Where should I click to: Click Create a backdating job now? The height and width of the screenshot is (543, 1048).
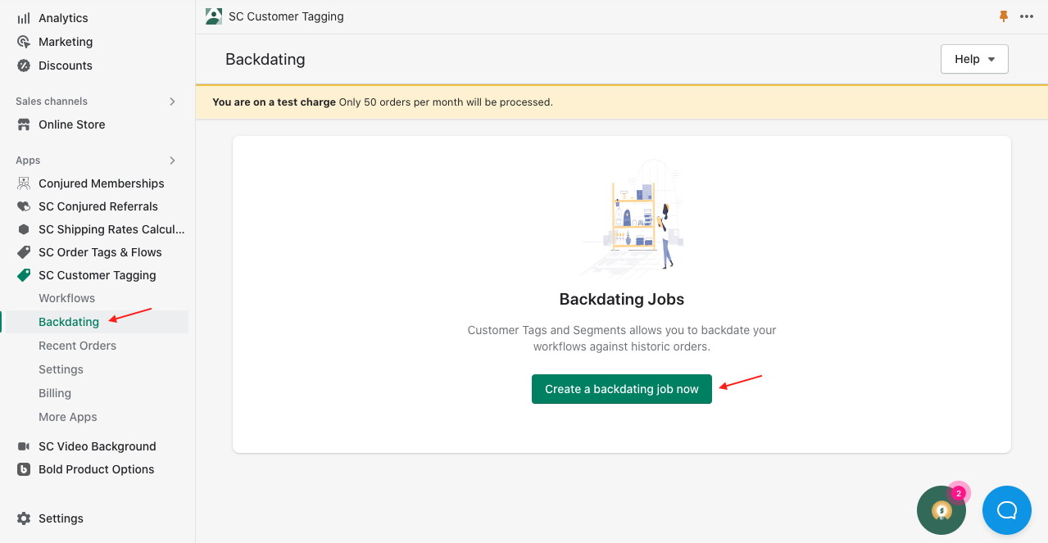[x=621, y=388]
